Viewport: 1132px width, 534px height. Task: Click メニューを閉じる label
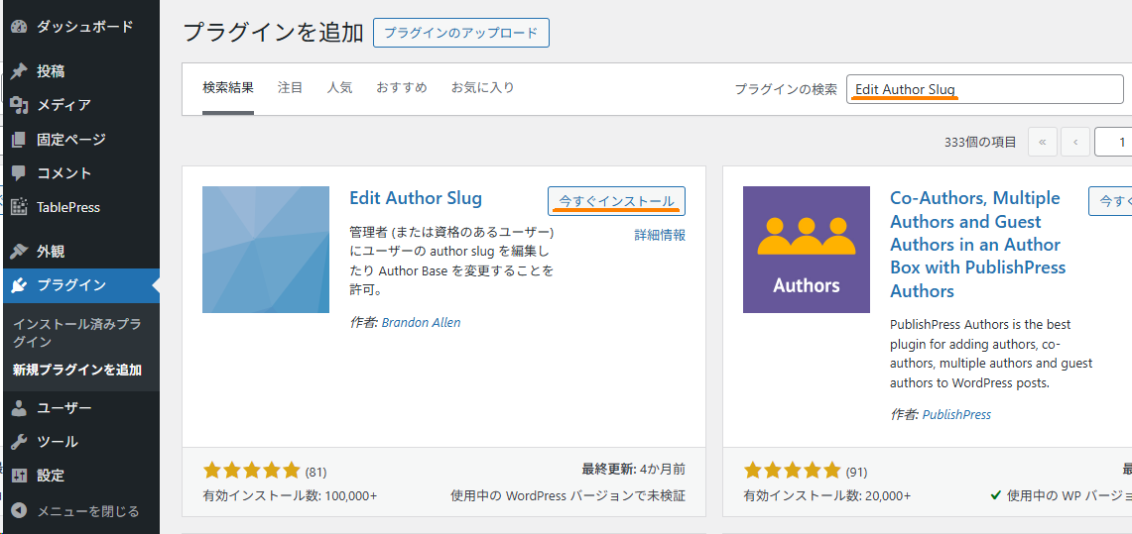point(88,511)
